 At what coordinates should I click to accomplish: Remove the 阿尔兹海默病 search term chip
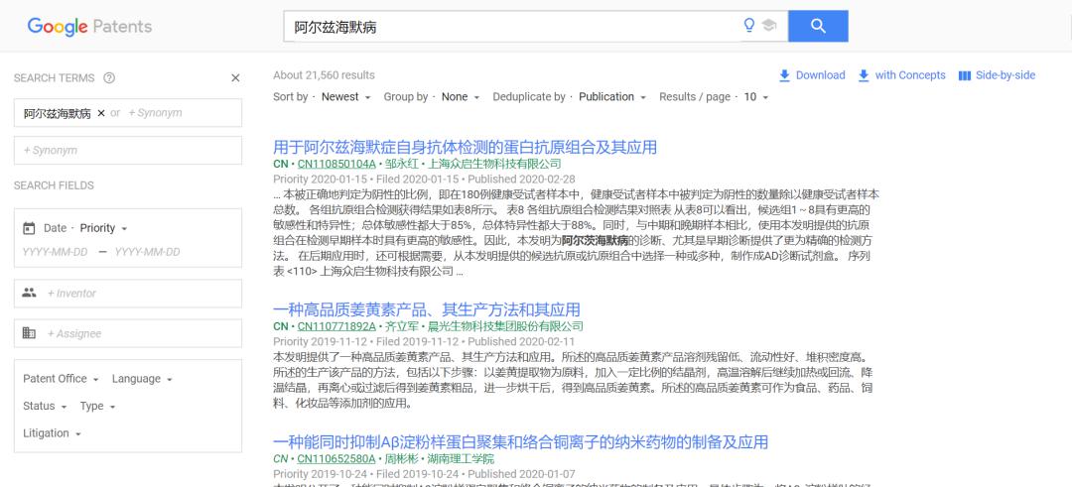(x=101, y=113)
